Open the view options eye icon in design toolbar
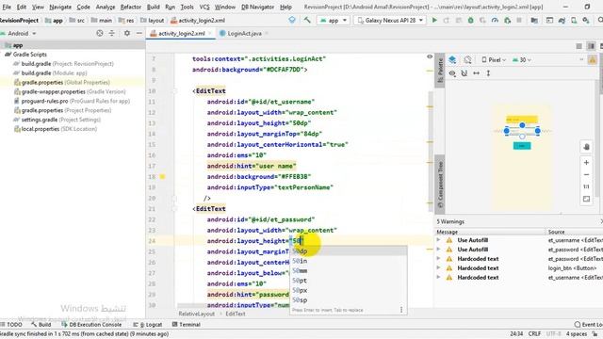Viewport: 603px width, 339px height. [x=452, y=73]
